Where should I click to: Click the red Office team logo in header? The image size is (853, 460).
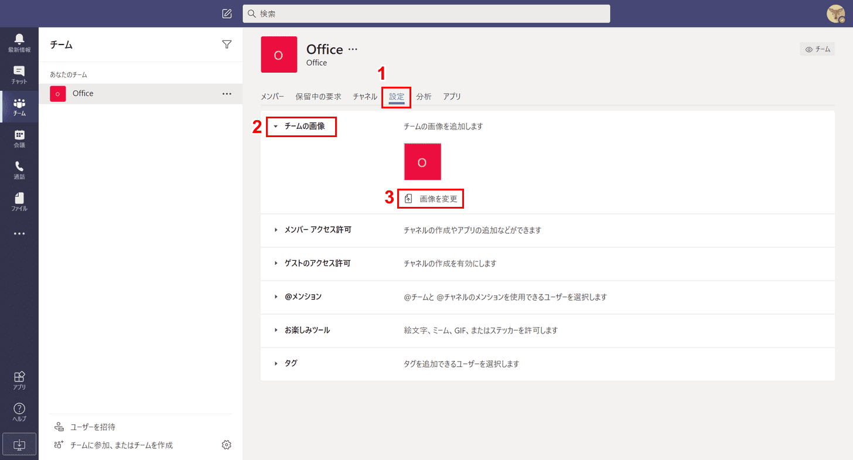279,54
